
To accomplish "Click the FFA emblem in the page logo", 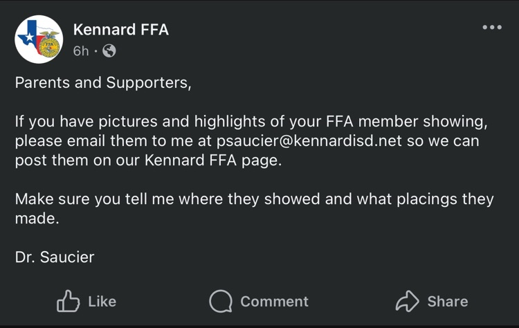I will point(48,45).
